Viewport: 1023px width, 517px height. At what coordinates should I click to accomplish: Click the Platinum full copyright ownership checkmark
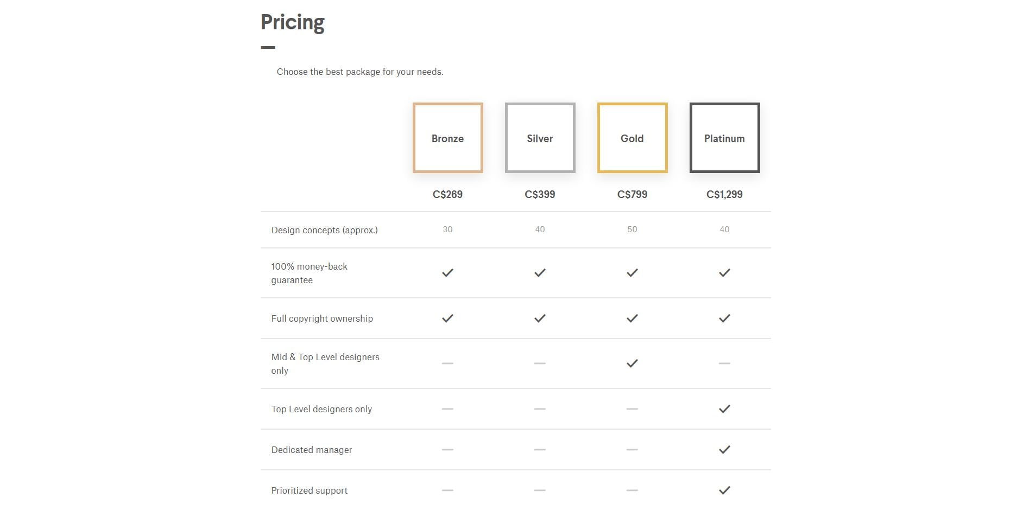pos(724,318)
